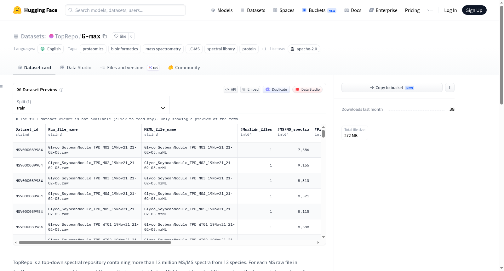Image resolution: width=504 pixels, height=271 pixels.
Task: Click the apache-2.0 license tag
Action: coord(304,49)
